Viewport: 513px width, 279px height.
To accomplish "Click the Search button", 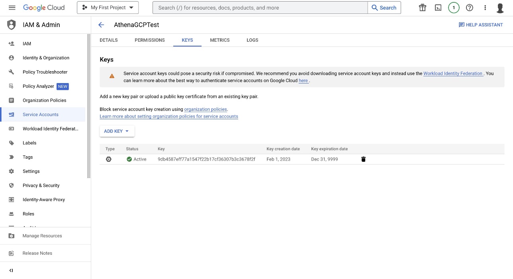I will pyautogui.click(x=384, y=8).
